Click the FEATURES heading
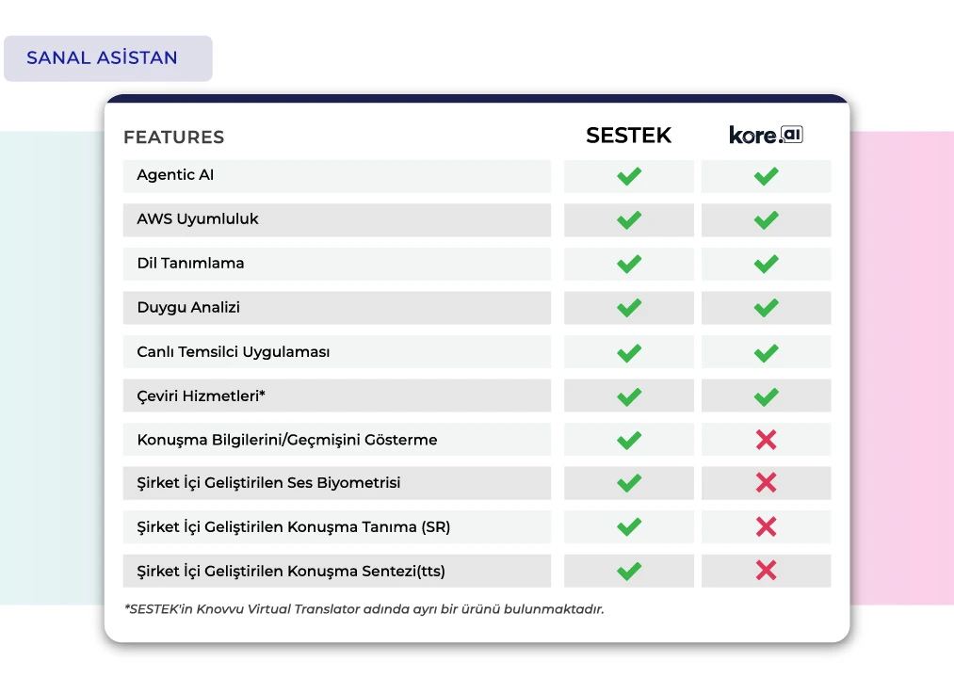The height and width of the screenshot is (678, 954). [174, 137]
